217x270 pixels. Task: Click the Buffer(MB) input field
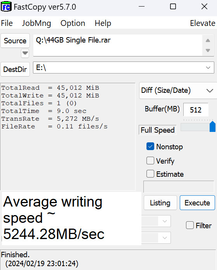click(196, 110)
